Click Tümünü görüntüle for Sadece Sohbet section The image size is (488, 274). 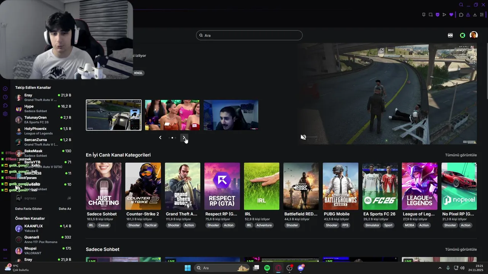461,249
